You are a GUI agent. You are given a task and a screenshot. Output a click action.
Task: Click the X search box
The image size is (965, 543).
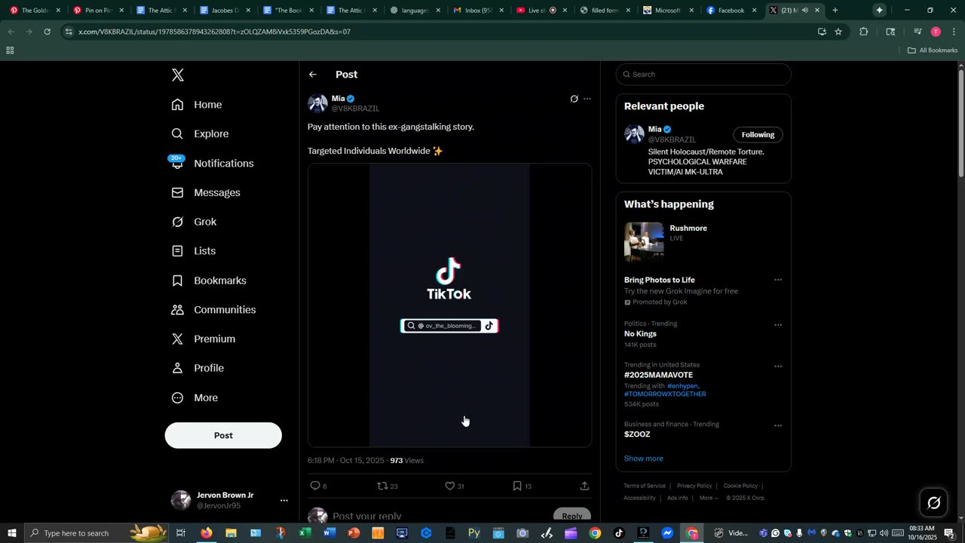[703, 74]
